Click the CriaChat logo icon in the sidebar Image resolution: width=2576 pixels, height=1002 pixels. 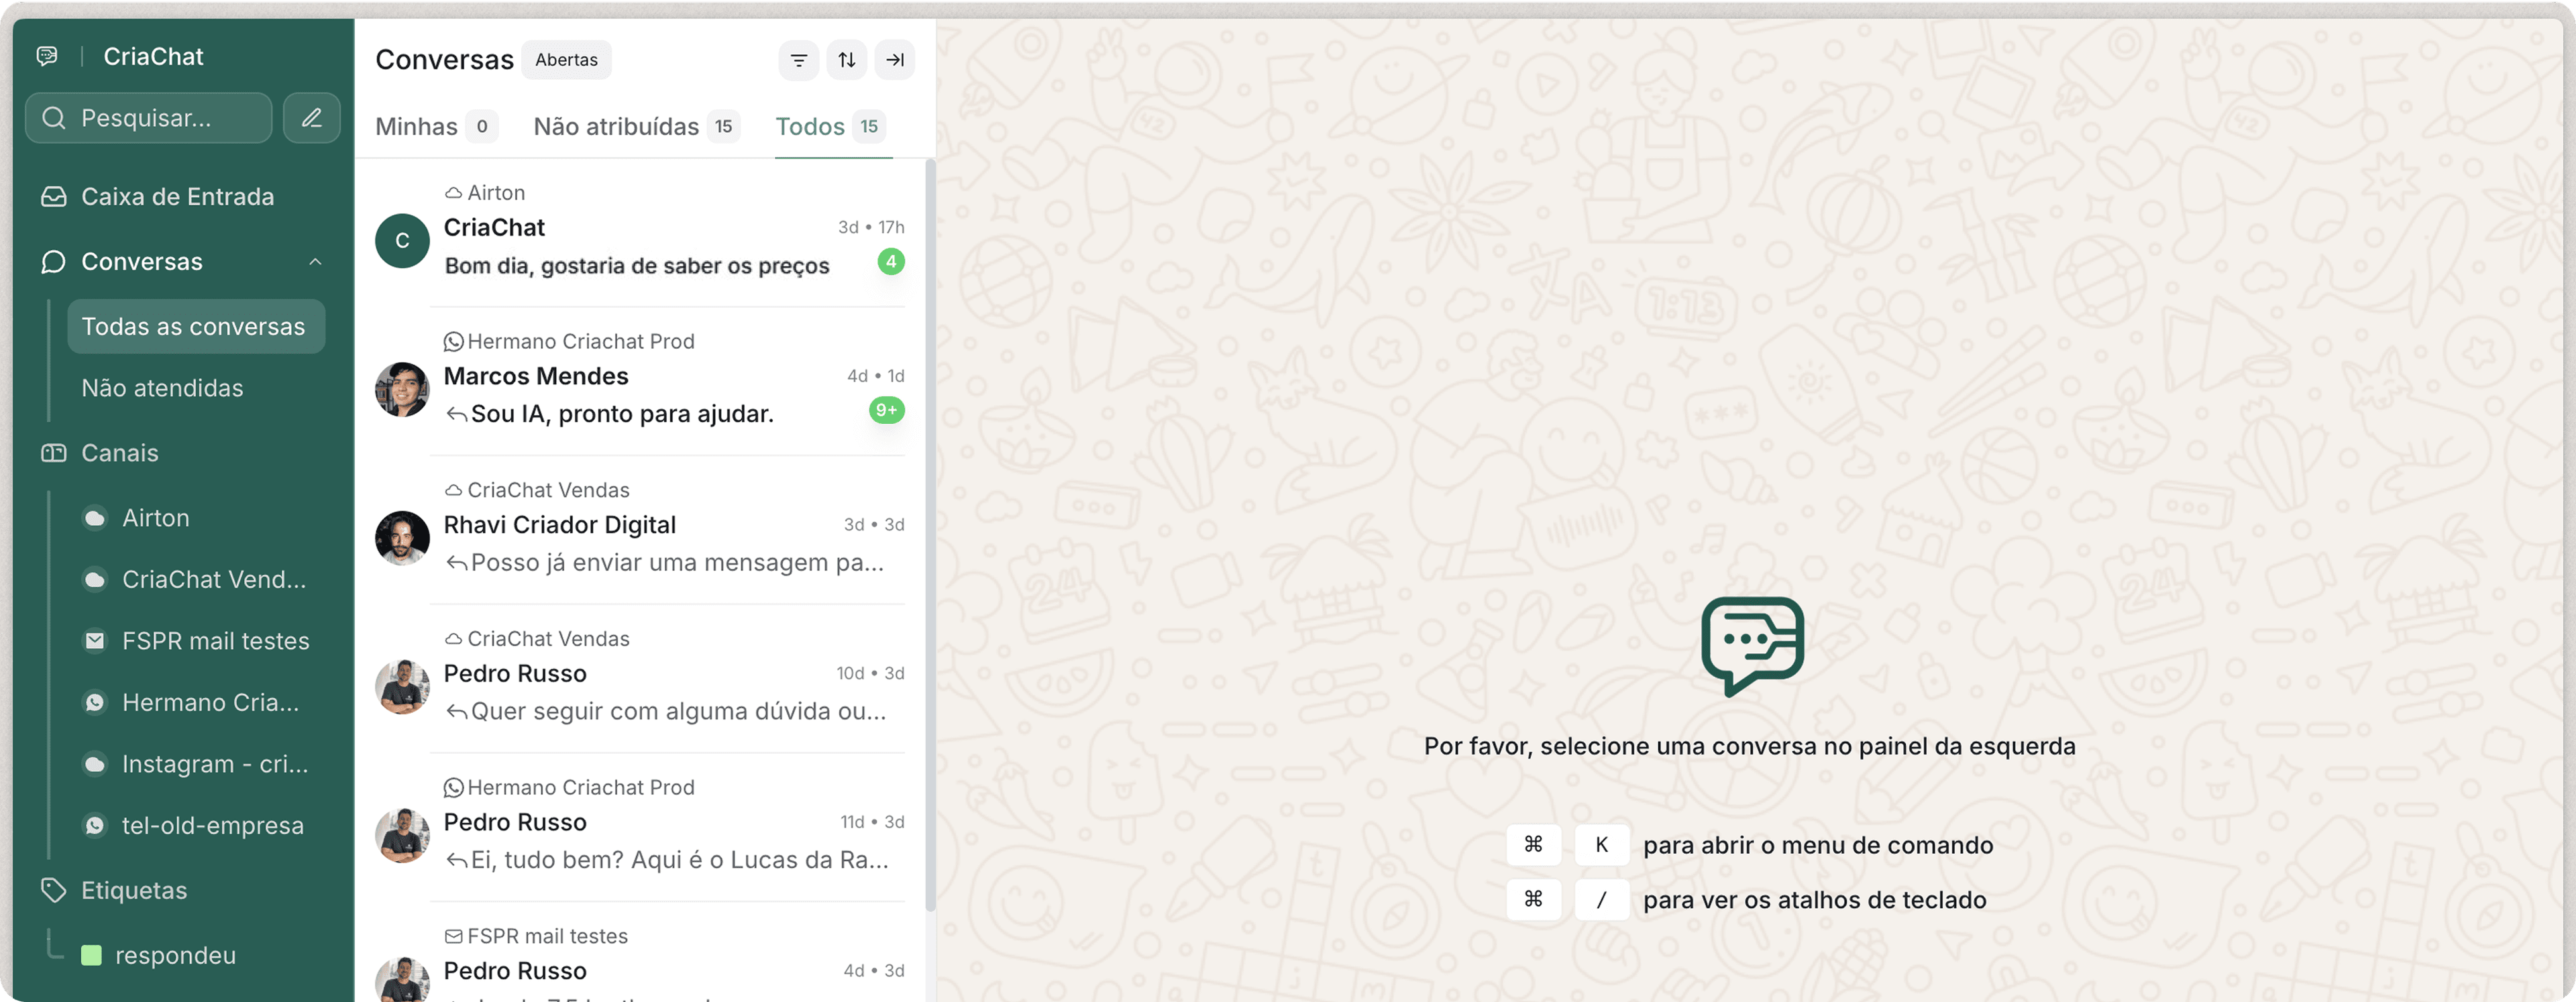[x=47, y=56]
